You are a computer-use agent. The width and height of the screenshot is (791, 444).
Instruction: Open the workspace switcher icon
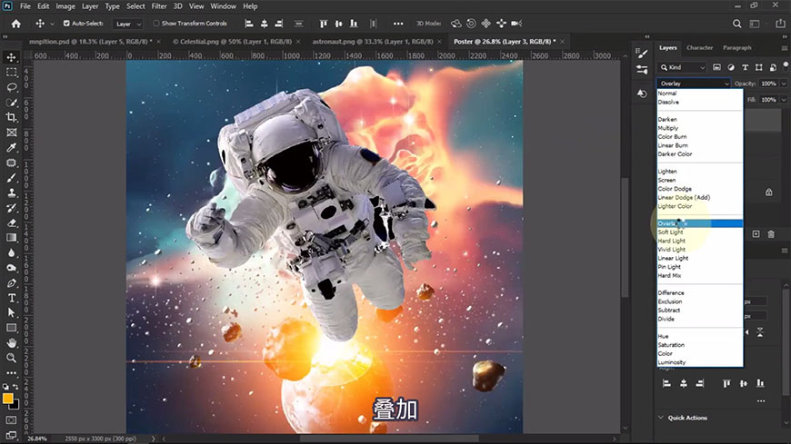(755, 24)
